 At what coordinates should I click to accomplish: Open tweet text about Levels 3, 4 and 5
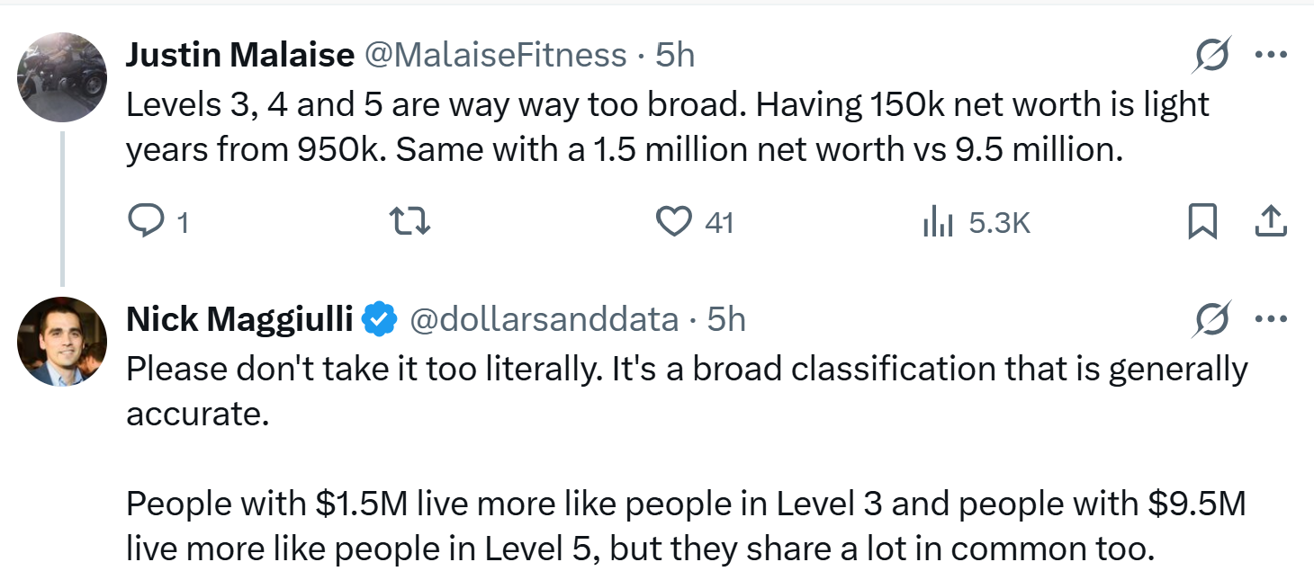point(668,127)
